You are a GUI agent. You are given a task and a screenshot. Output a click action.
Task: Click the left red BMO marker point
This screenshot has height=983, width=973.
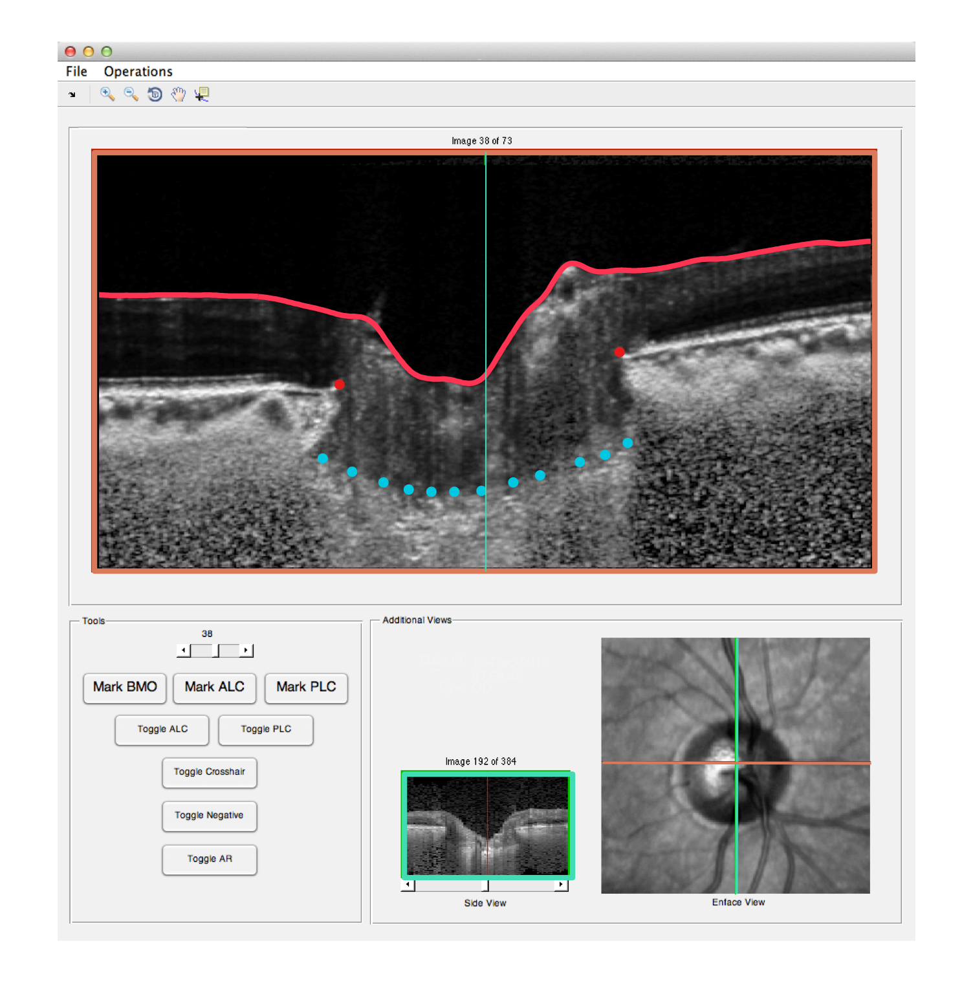[x=339, y=385]
